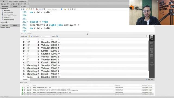Export the result set to file

click(57, 36)
